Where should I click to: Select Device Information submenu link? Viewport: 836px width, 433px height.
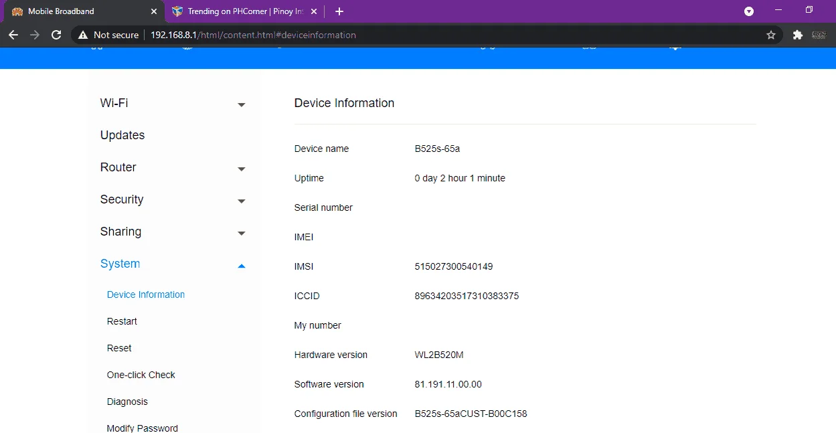[146, 294]
